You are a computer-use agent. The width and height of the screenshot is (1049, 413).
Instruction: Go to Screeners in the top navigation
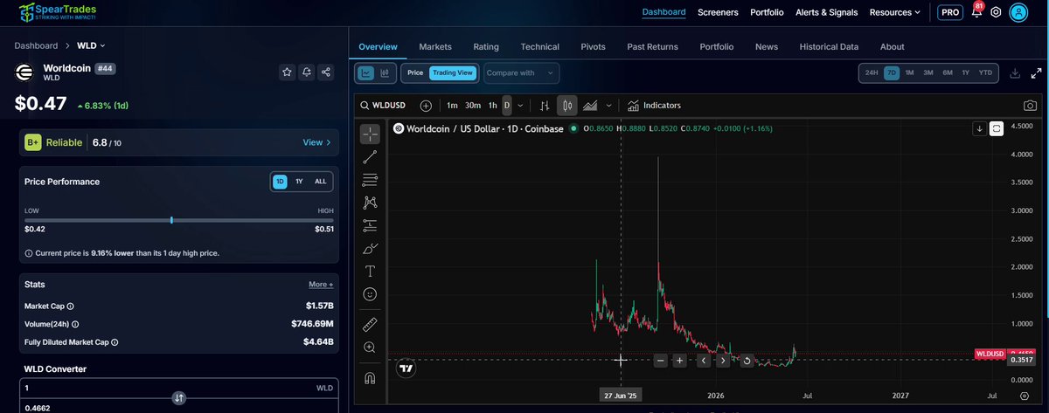718,12
